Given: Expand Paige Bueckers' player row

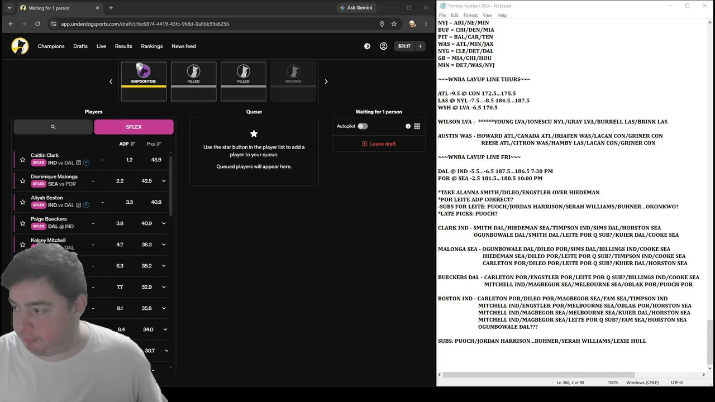Looking at the screenshot, I should 164,223.
